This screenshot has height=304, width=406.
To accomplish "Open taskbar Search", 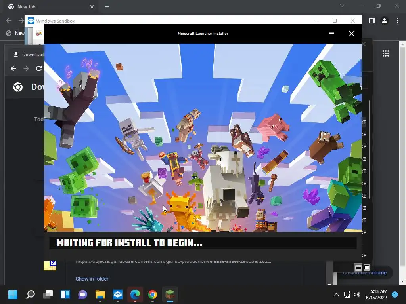I will 31,294.
